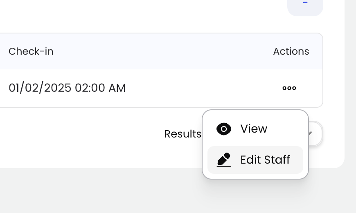356x213 pixels.
Task: Click the pencil icon beside Edit Staff
Action: 223,160
